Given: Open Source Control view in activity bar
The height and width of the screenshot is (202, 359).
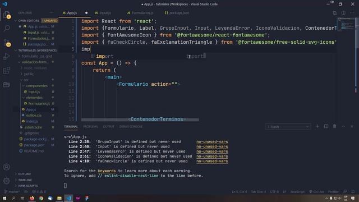Looking at the screenshot, I should pos(7,43).
